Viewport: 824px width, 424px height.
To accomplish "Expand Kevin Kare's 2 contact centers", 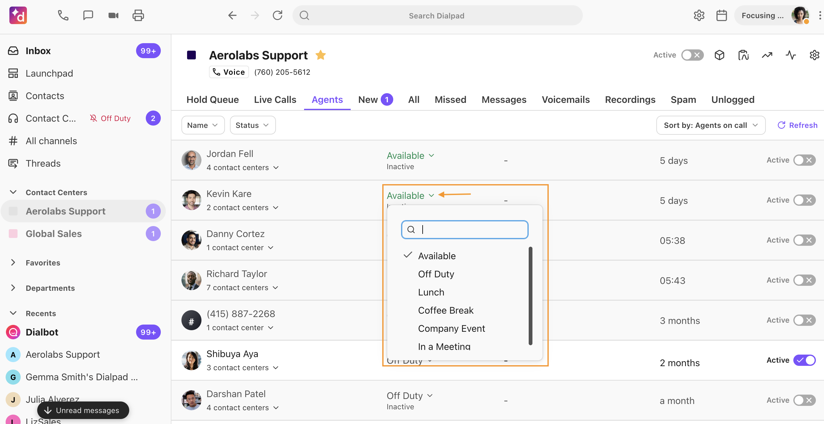I will pos(242,208).
